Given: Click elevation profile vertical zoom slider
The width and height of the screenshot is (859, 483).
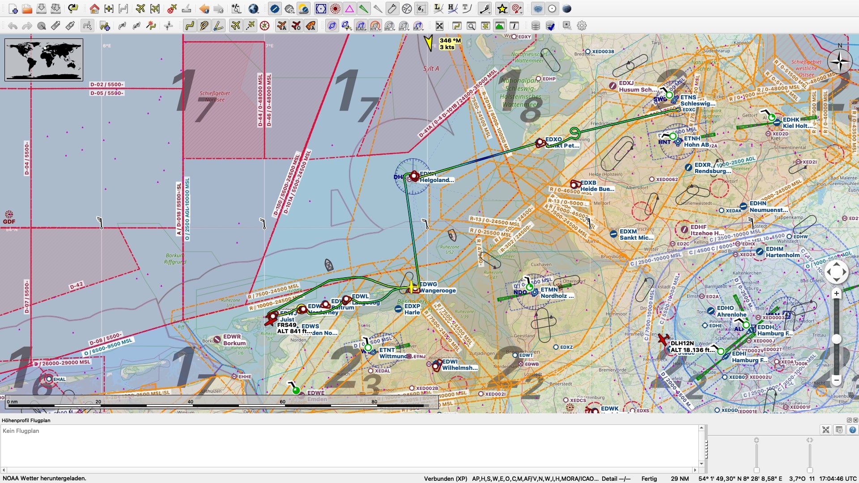Looking at the screenshot, I should (x=757, y=470).
